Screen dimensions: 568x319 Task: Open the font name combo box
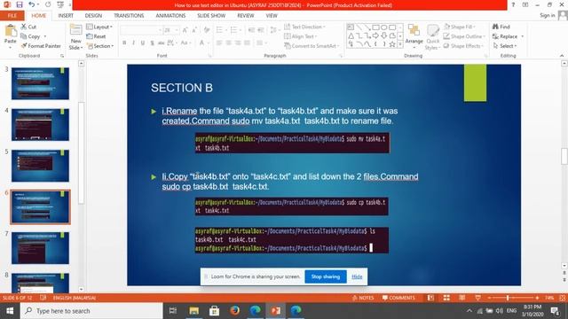[141, 30]
